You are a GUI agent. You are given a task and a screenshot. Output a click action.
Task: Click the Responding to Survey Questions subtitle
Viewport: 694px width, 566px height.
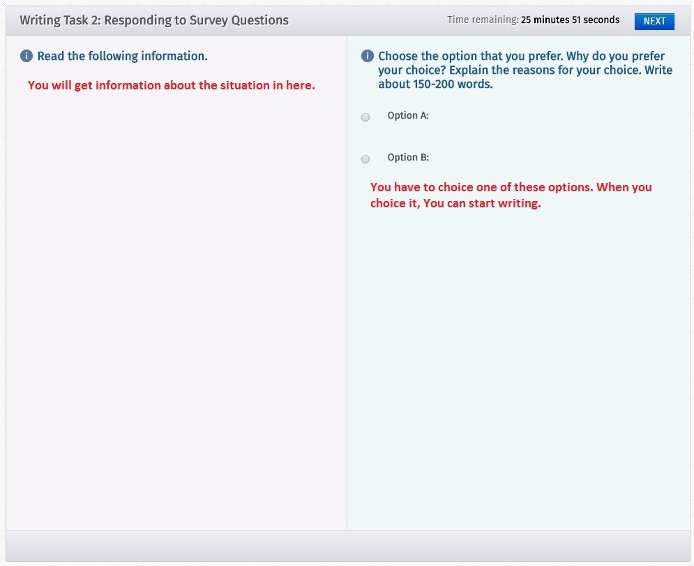[x=196, y=20]
